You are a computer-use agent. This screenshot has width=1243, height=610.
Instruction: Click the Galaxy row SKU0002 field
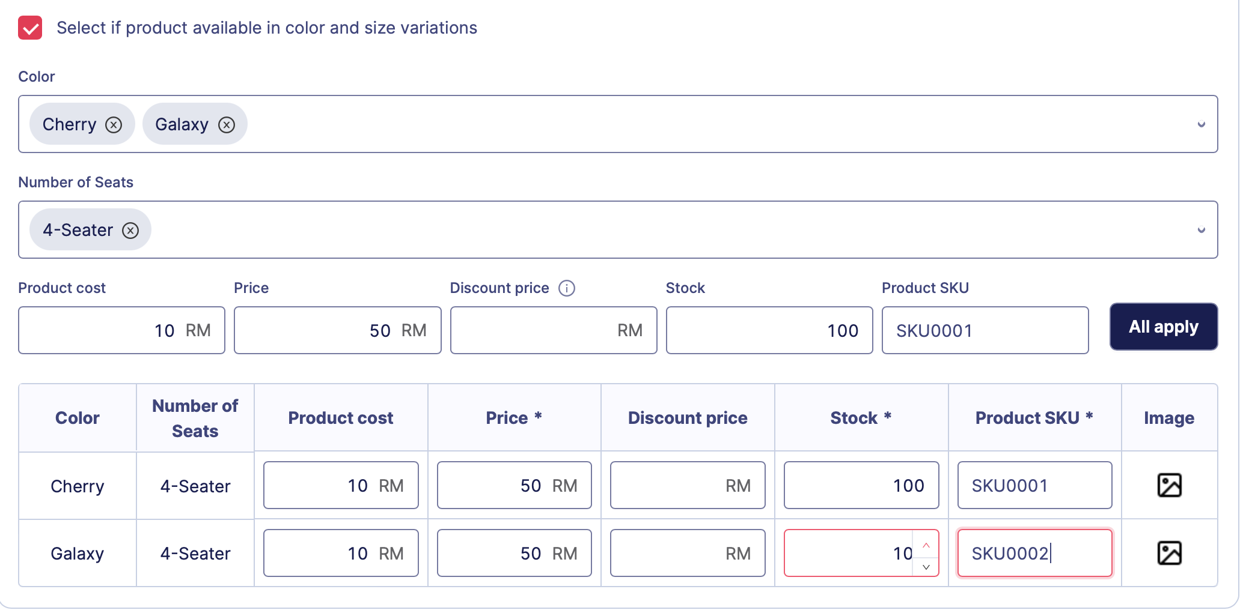[1034, 553]
